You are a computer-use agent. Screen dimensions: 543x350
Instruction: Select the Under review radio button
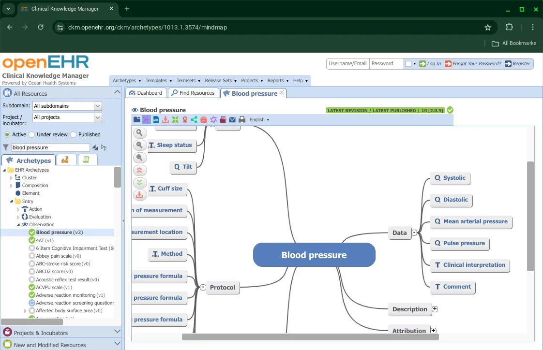tap(32, 134)
